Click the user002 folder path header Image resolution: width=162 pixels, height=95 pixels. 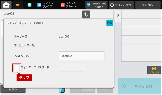pyautogui.click(x=9, y=14)
